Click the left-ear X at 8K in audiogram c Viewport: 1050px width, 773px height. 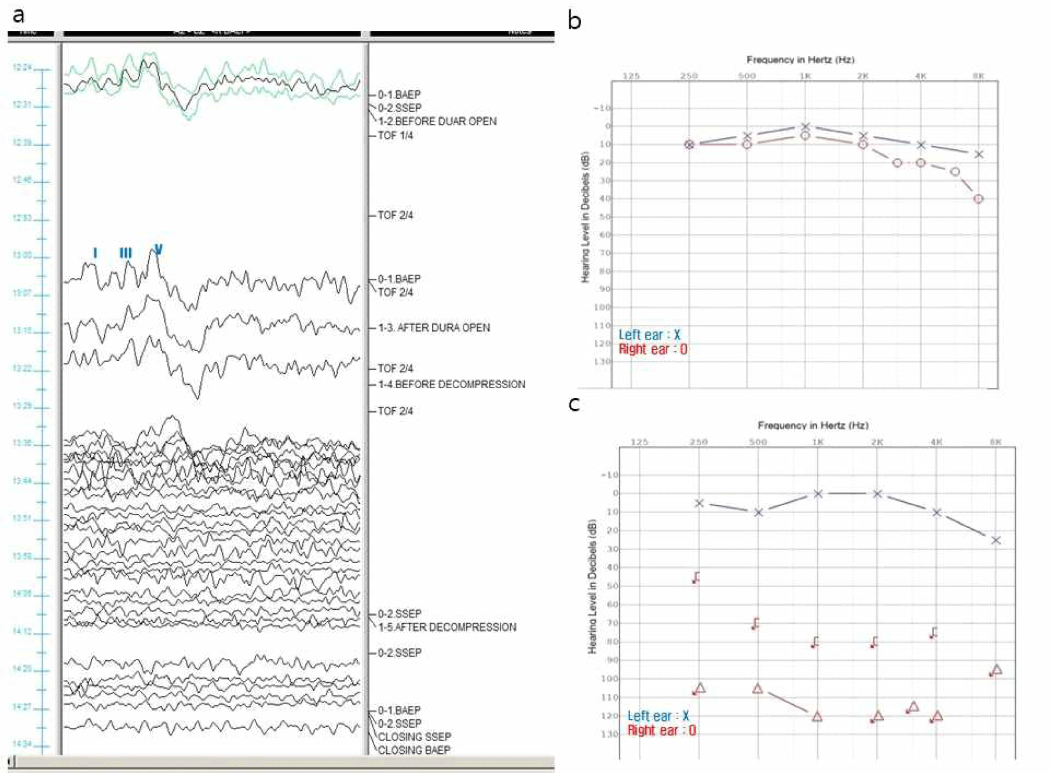click(x=996, y=540)
